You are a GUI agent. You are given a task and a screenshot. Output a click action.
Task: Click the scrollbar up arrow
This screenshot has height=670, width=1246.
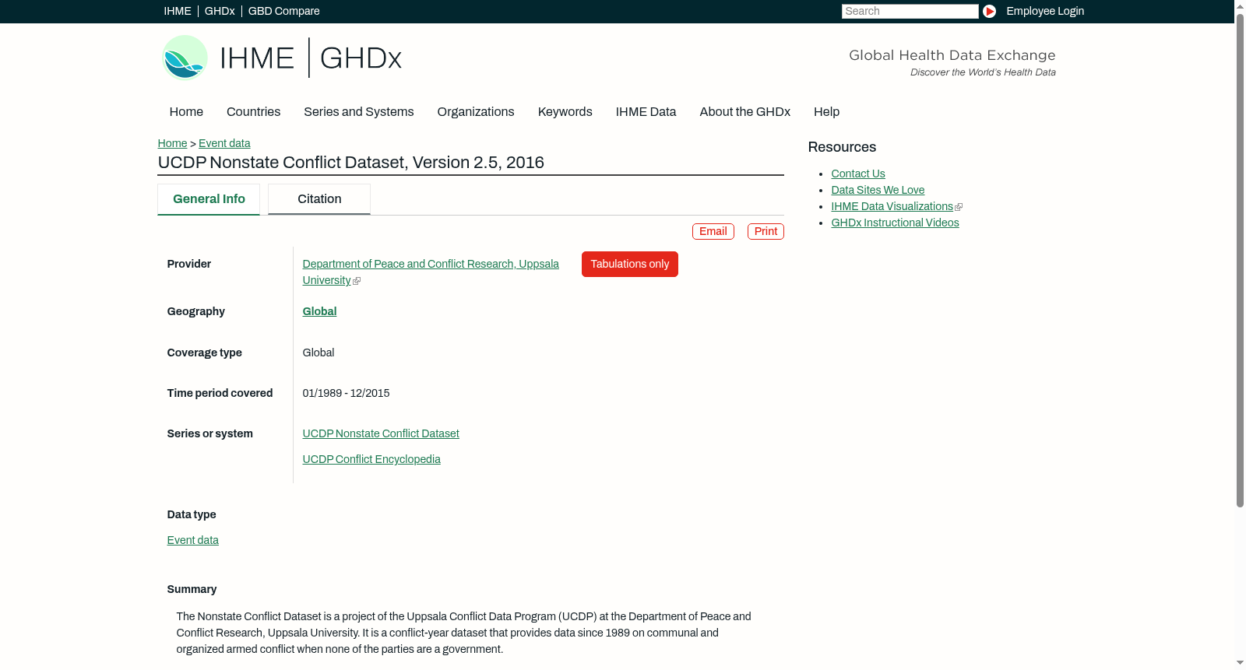(1240, 6)
